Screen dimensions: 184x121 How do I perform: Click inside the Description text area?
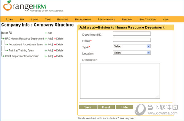(x=120, y=81)
